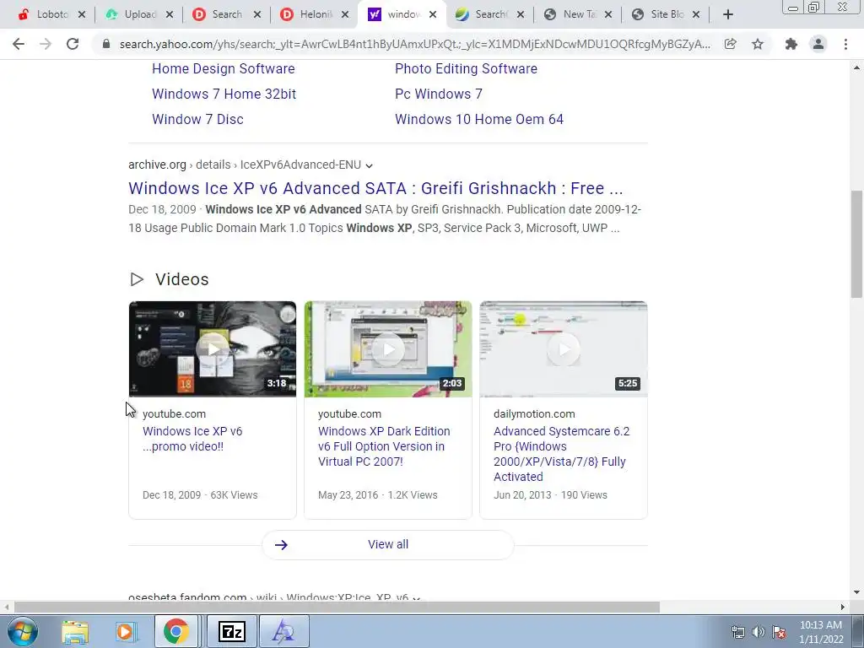The width and height of the screenshot is (864, 648).
Task: Open a new tab with plus button
Action: tap(728, 15)
